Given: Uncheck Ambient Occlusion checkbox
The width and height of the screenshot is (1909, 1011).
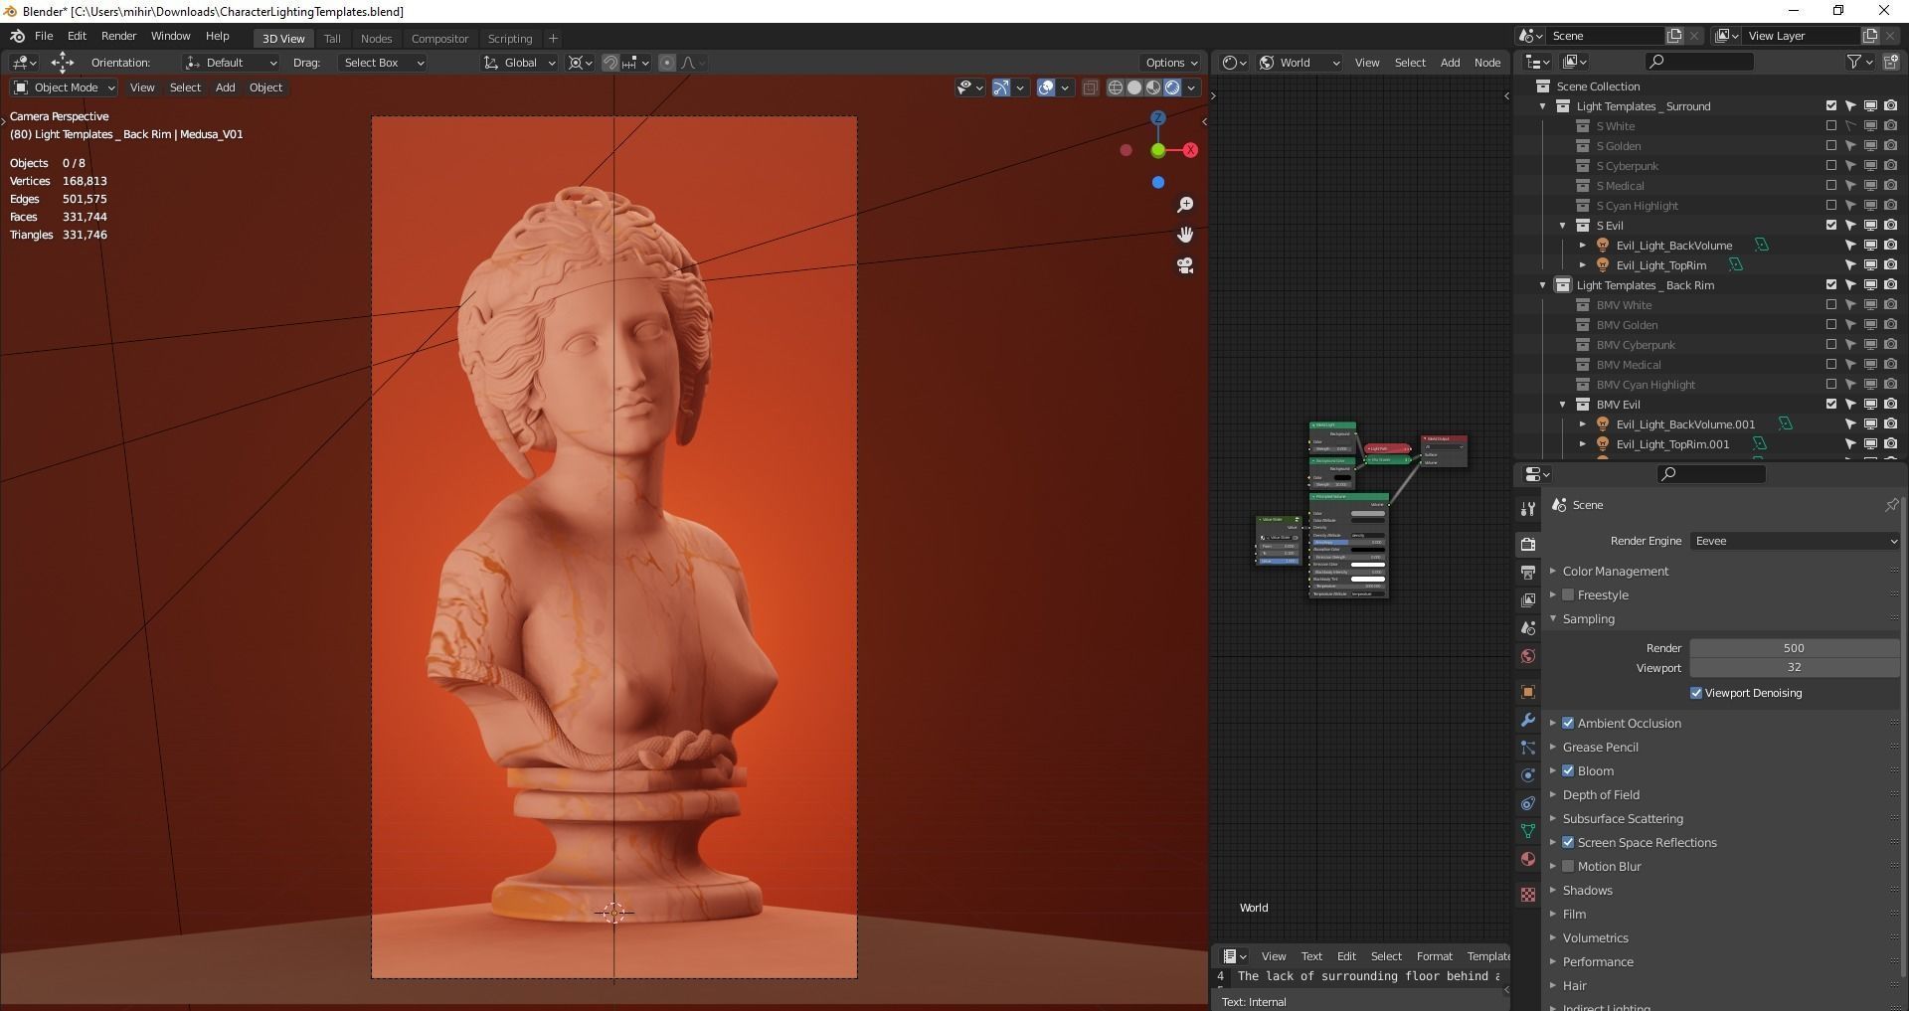Looking at the screenshot, I should point(1568,723).
